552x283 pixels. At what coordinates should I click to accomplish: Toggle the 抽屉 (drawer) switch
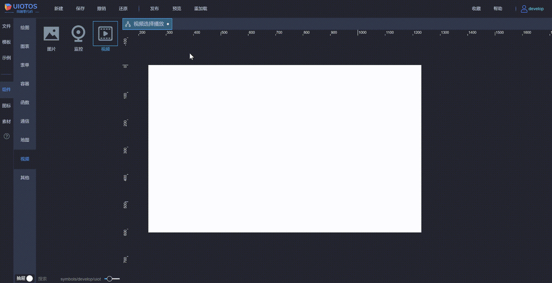tap(29, 278)
